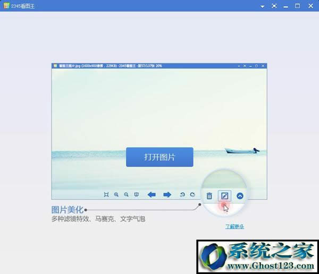Click the fit-to-window size icon
Image resolution: width=319 pixels, height=274 pixels.
(106, 195)
